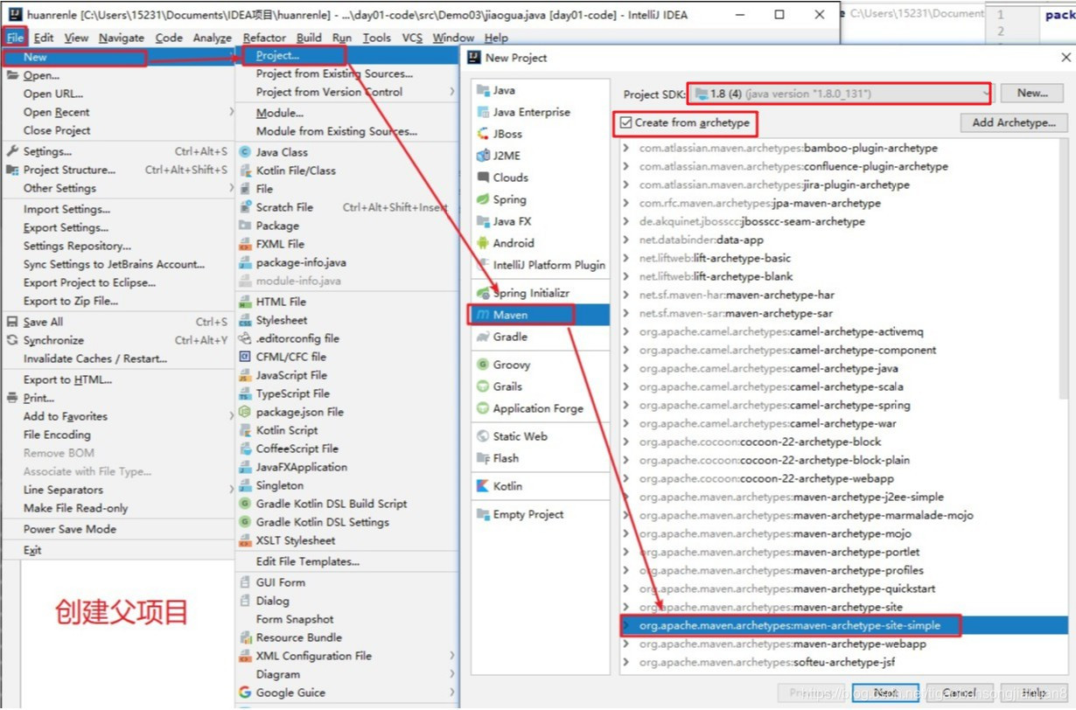
Task: Expand the confluence-plugin-archetype entry
Action: (x=626, y=166)
